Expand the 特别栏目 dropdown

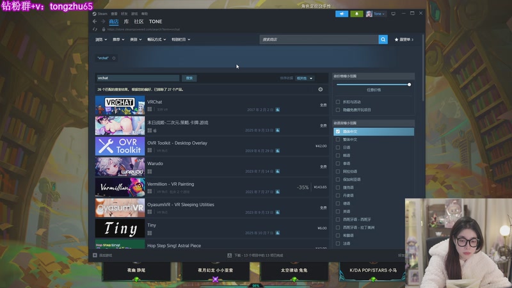(181, 40)
